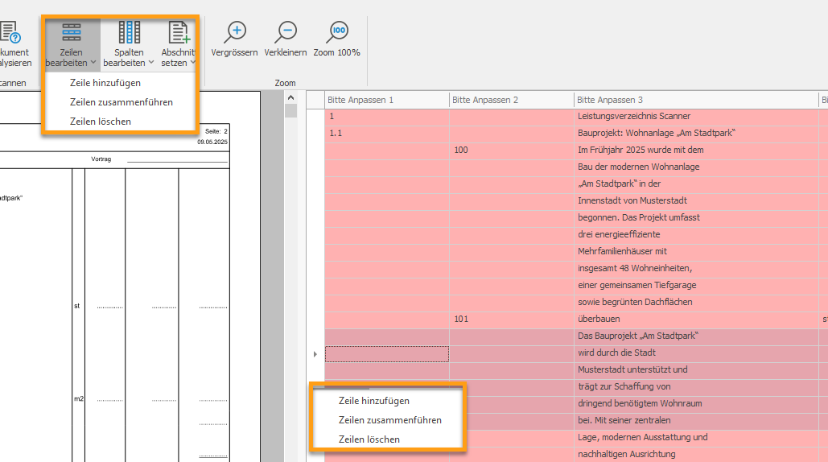
Task: Click 'Vortrag' text in document preview
Action: coord(101,159)
